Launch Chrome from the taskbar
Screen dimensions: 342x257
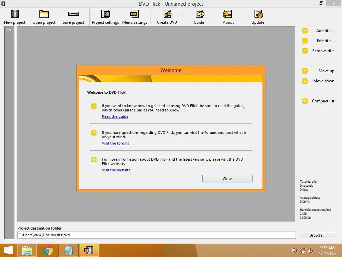click(x=48, y=250)
